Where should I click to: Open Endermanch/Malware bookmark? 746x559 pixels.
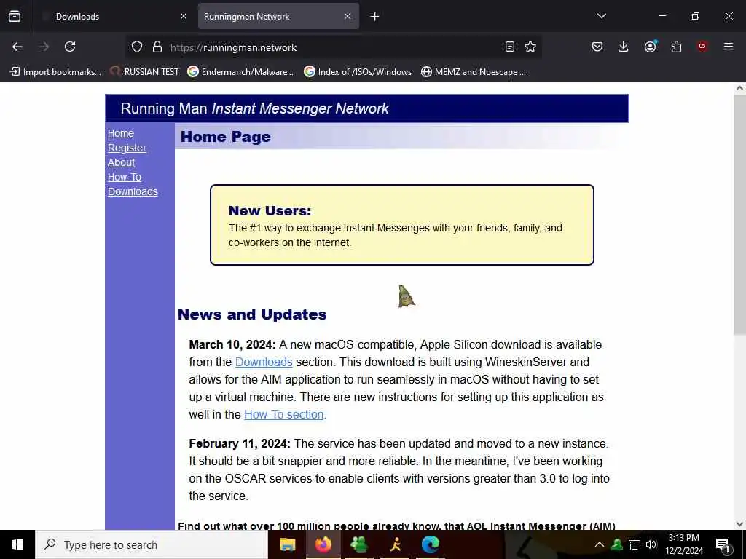[240, 72]
